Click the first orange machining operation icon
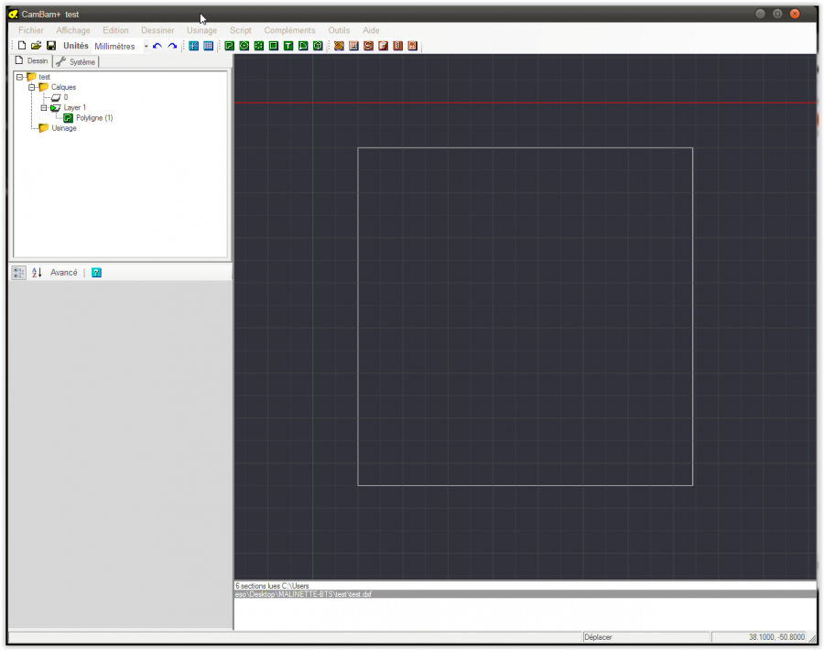The image size is (824, 650). pyautogui.click(x=339, y=46)
